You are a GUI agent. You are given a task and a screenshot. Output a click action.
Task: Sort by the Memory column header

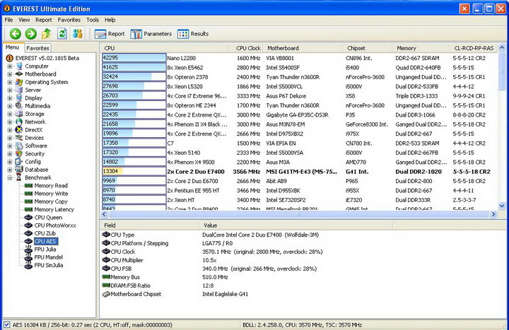421,48
